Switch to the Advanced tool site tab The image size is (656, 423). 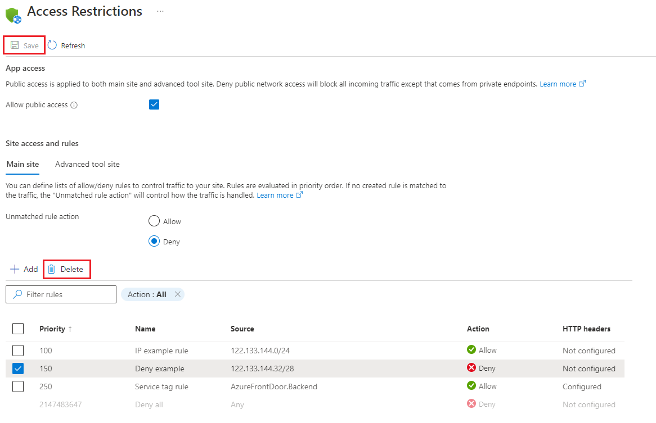[x=87, y=165]
